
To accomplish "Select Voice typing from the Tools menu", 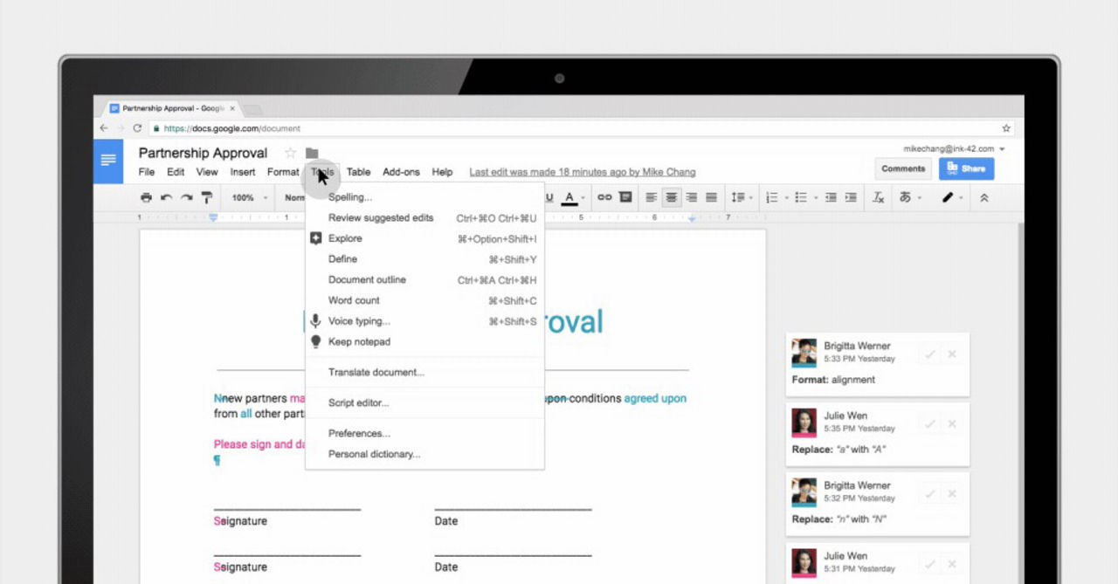I will [x=360, y=320].
